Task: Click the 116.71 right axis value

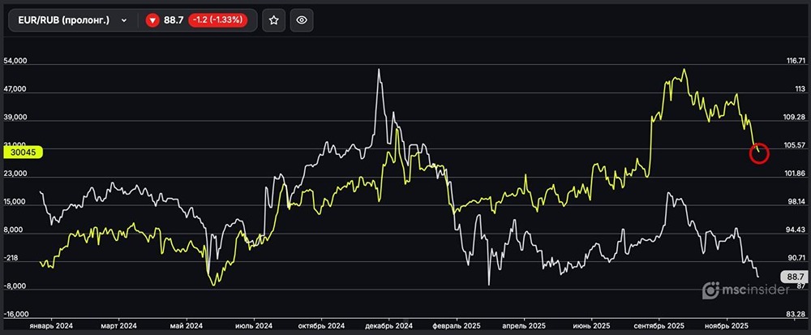Action: [795, 62]
